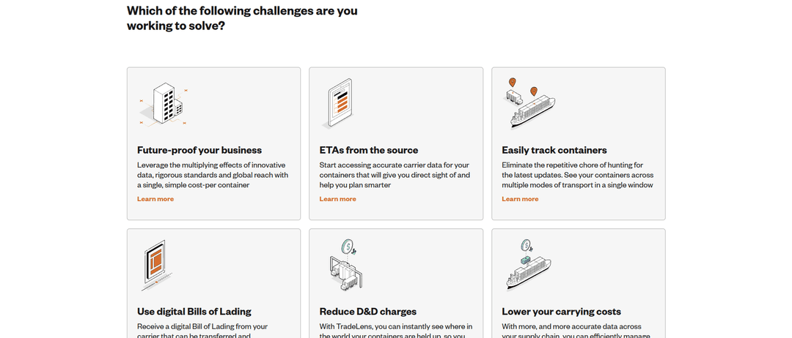This screenshot has height=338, width=792.
Task: Click the digital Bill of Lading document icon
Action: pyautogui.click(x=155, y=266)
